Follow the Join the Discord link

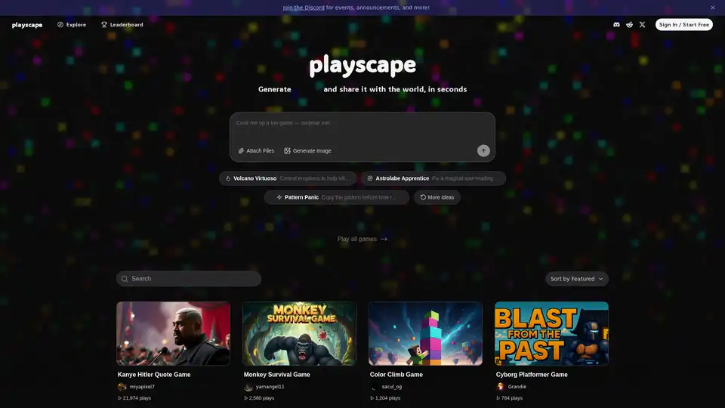pos(304,8)
